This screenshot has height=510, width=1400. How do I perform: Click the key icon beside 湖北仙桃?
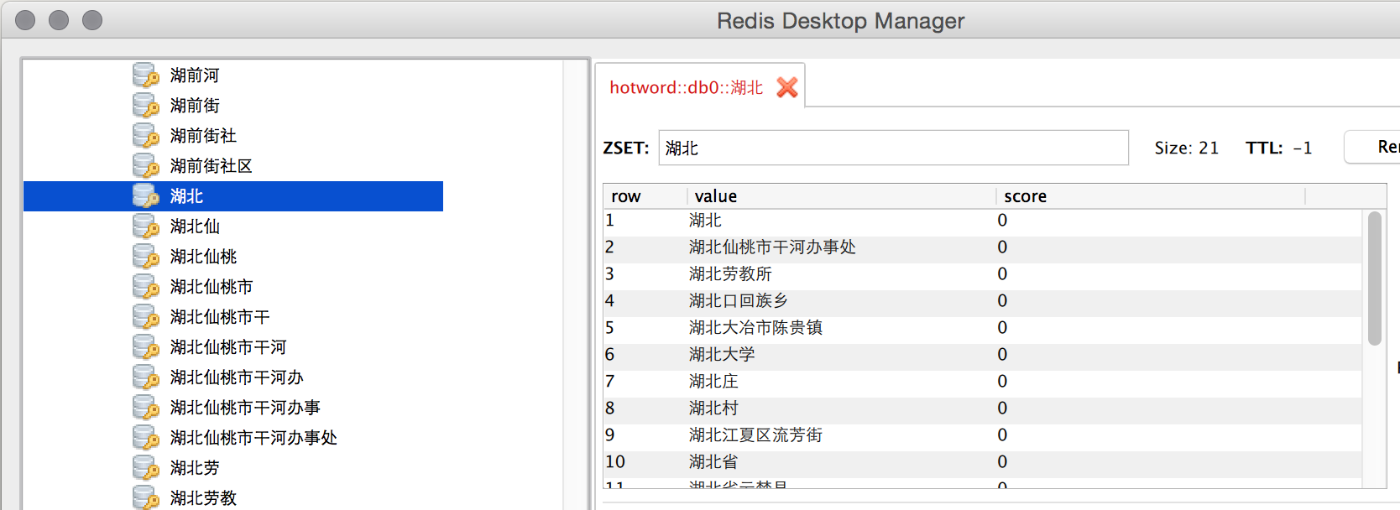tap(145, 257)
